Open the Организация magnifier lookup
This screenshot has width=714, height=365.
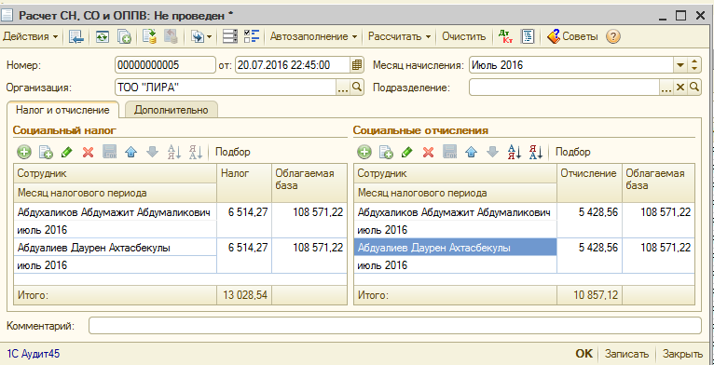click(x=357, y=87)
